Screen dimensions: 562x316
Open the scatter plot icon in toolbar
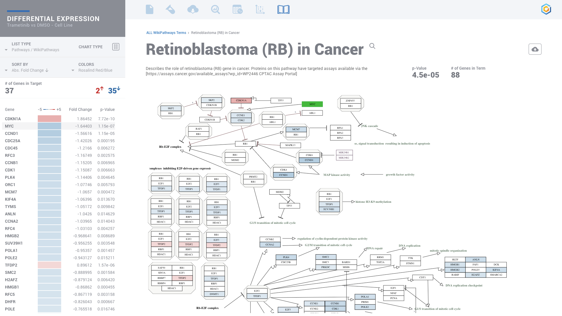coord(260,9)
